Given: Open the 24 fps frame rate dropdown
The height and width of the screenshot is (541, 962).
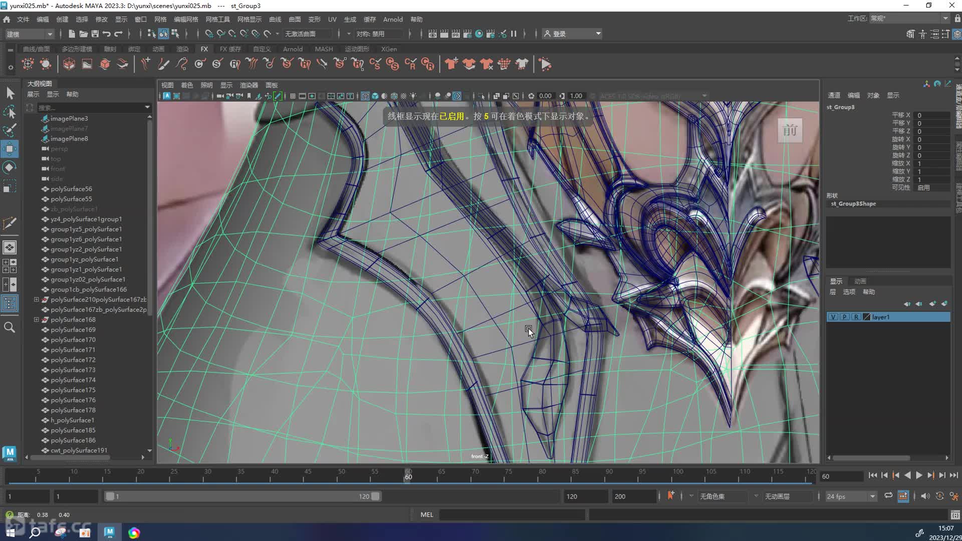Looking at the screenshot, I should 850,496.
